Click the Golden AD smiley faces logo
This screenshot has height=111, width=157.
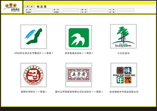[12, 7]
